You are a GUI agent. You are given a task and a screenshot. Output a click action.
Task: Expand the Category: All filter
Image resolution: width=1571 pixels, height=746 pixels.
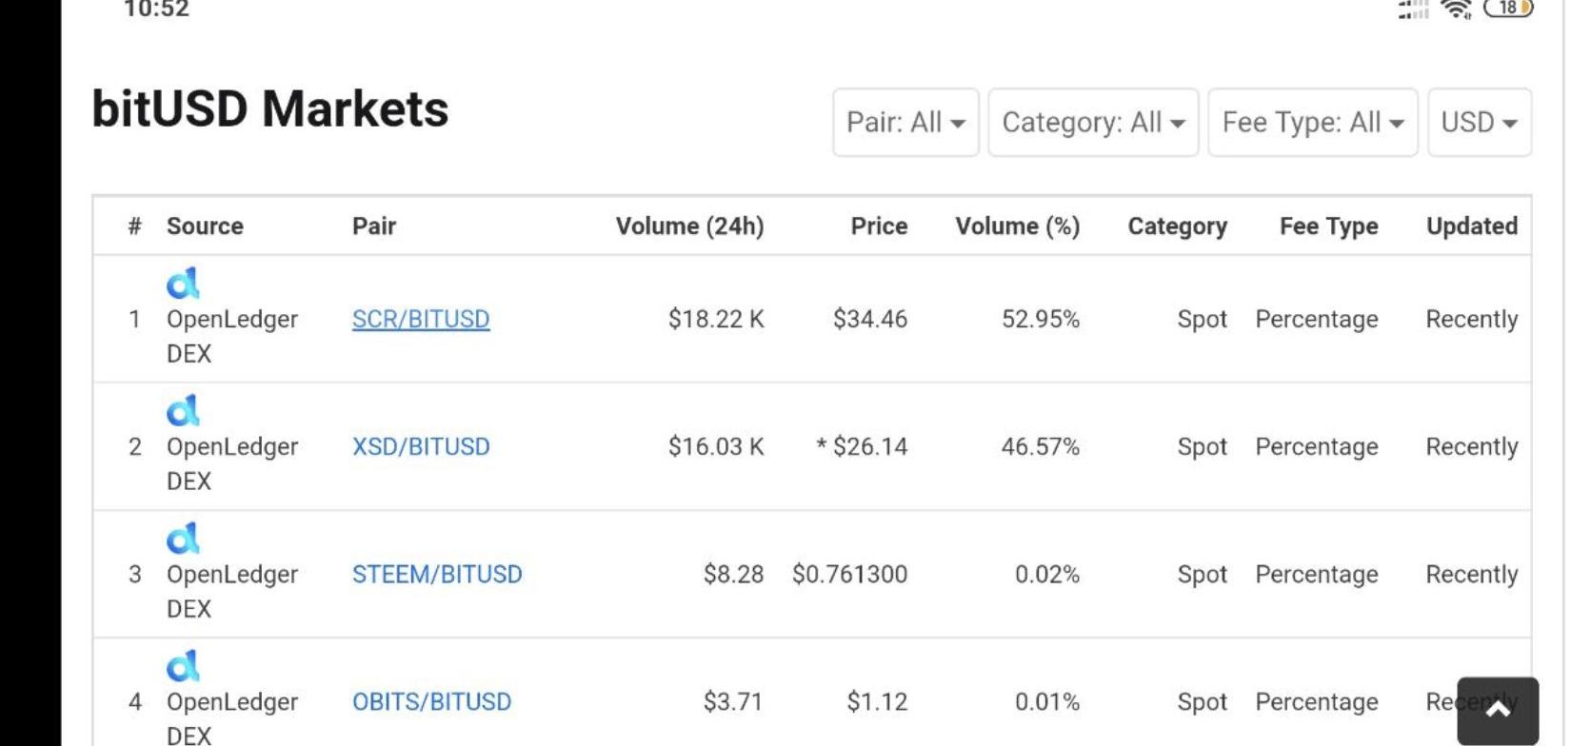click(1093, 123)
